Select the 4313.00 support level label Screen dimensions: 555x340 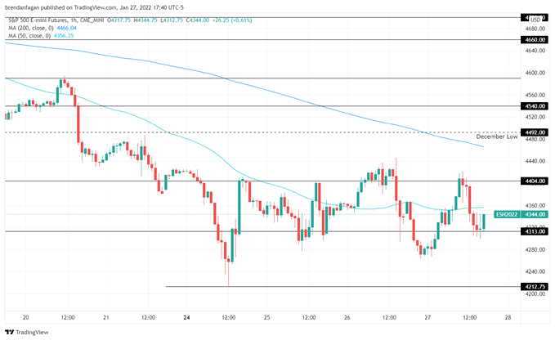pos(535,231)
